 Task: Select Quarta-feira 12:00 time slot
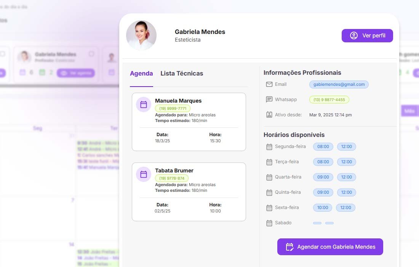point(347,177)
